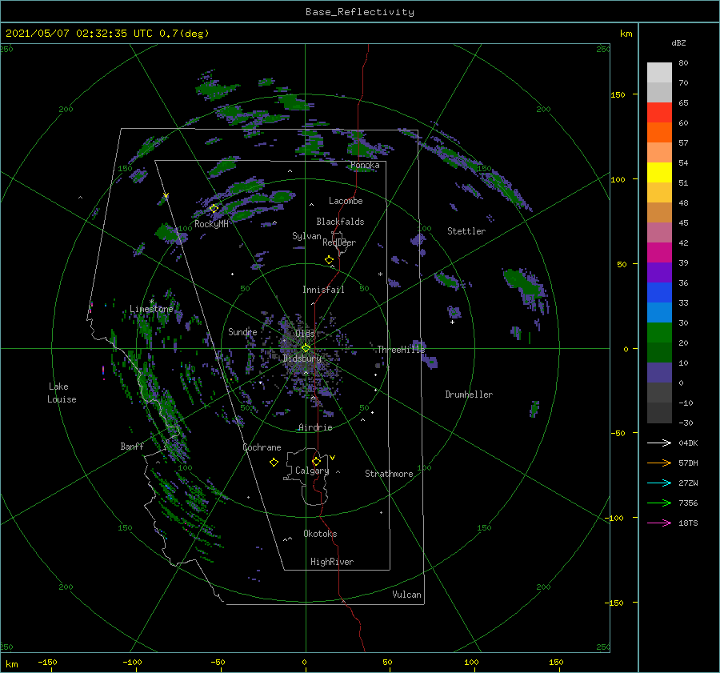
Task: Click the orange 57DM arrow in the legend
Action: 659,463
